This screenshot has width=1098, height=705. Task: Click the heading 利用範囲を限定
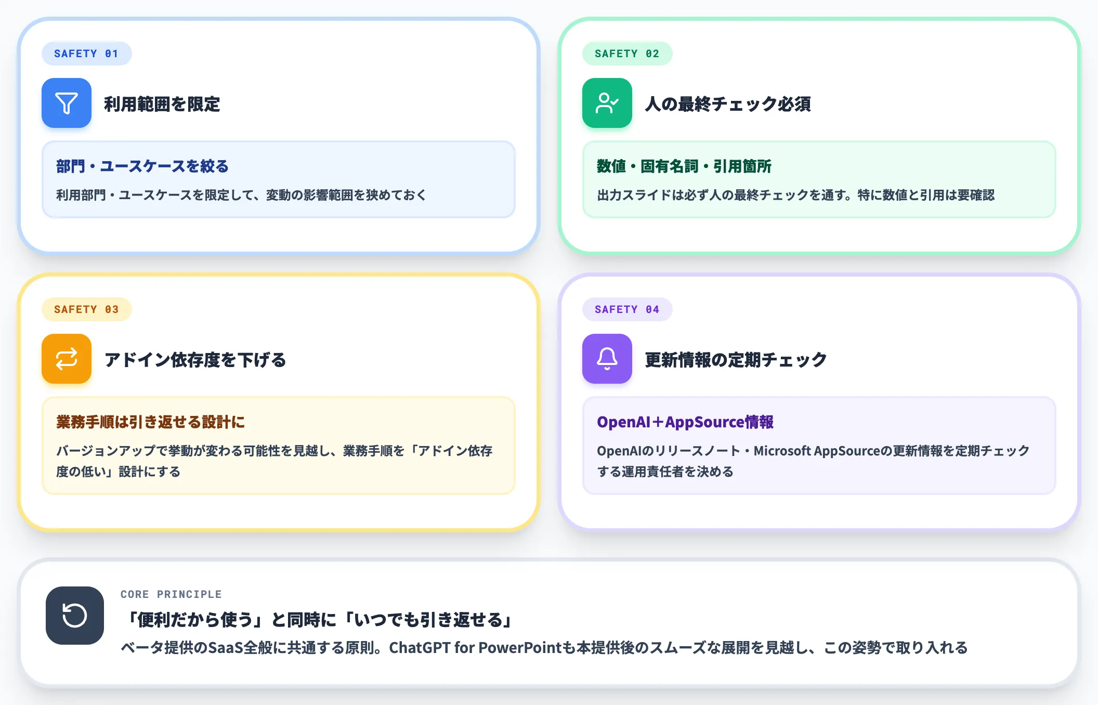(162, 104)
